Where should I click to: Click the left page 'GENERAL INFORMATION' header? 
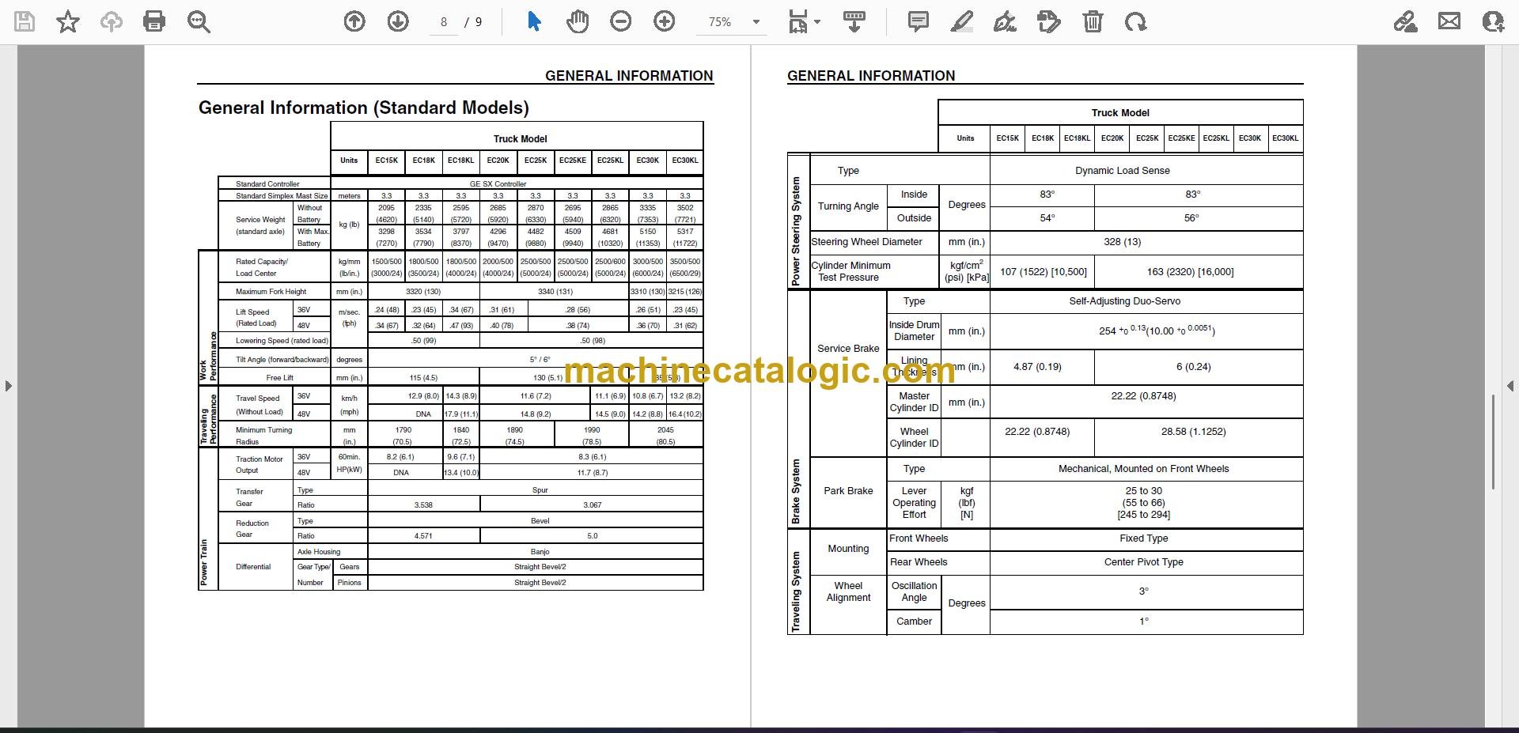point(629,76)
